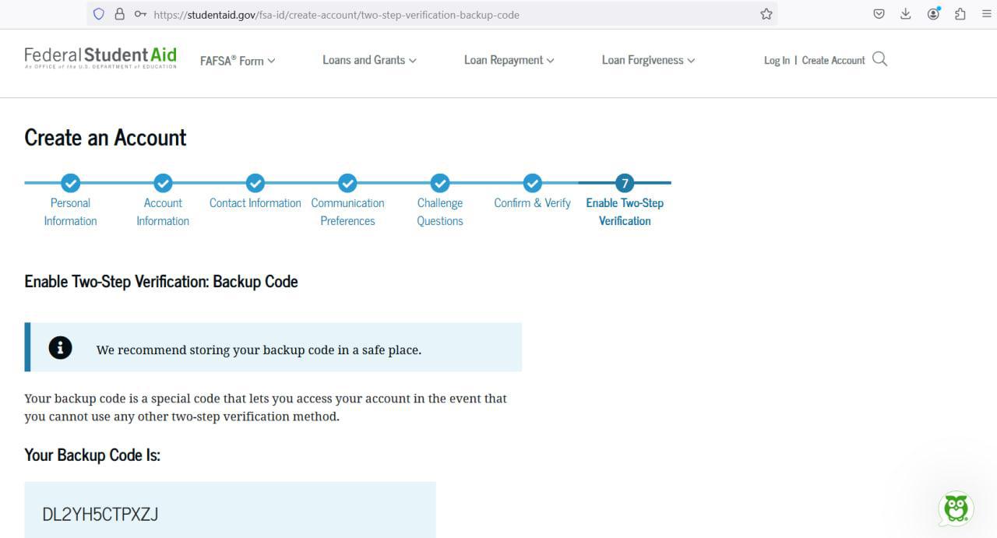Click the Contact Information step checkmark

pyautogui.click(x=255, y=183)
